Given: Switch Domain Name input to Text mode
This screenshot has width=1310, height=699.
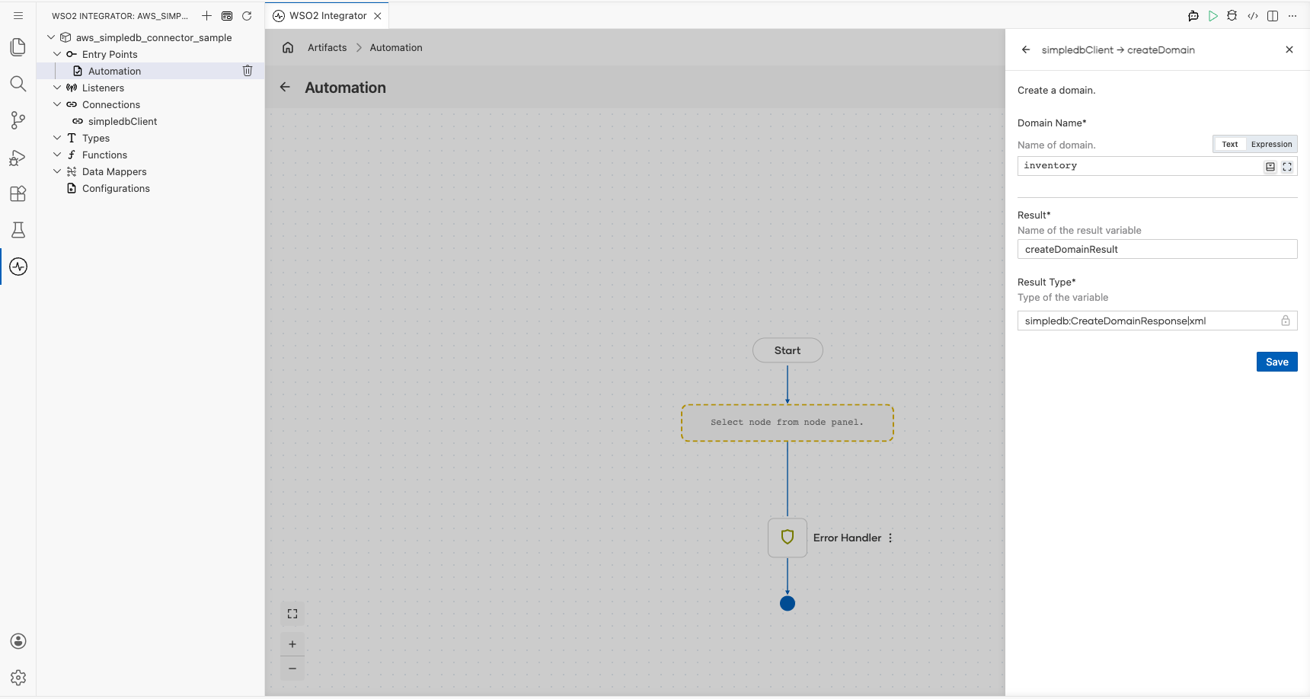Looking at the screenshot, I should [1230, 144].
